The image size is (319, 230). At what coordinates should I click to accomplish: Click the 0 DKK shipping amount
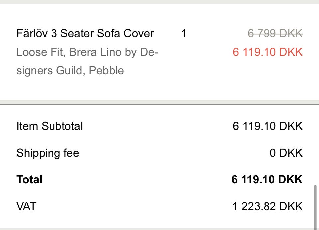(x=286, y=153)
